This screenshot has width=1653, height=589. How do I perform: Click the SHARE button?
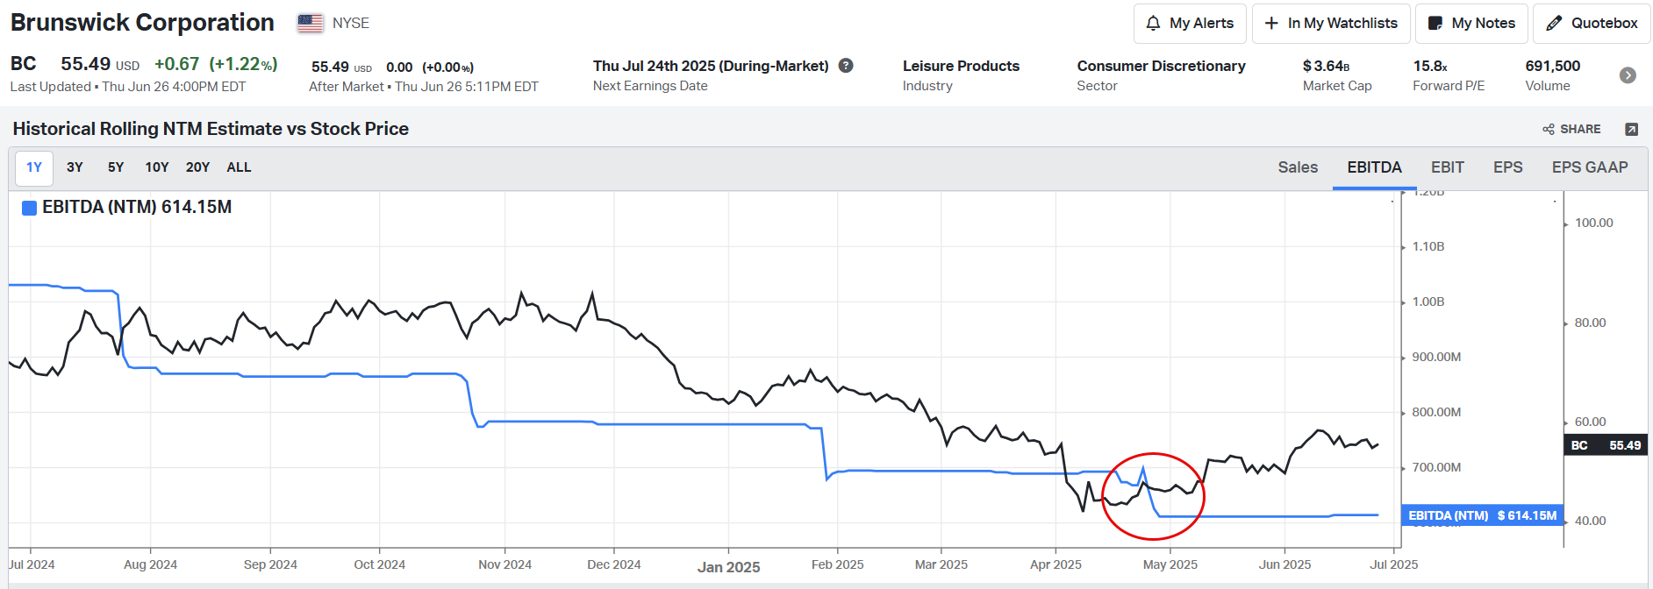(1571, 130)
